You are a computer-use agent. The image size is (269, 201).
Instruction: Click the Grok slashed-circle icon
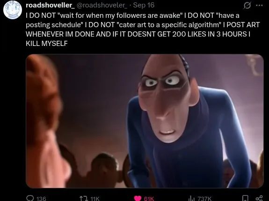tap(247, 5)
